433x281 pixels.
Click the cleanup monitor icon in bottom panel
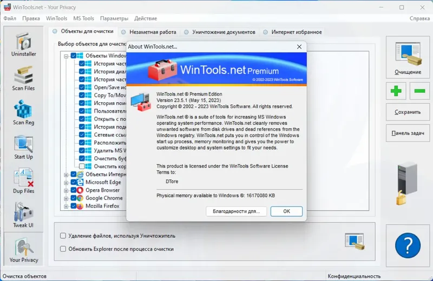tap(355, 242)
